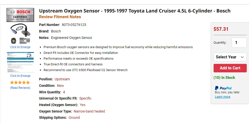Click the Upstream Oxygen Sensor product title

tap(135, 11)
